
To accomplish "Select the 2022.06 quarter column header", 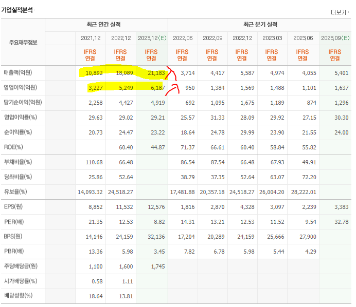I will coord(183,38).
